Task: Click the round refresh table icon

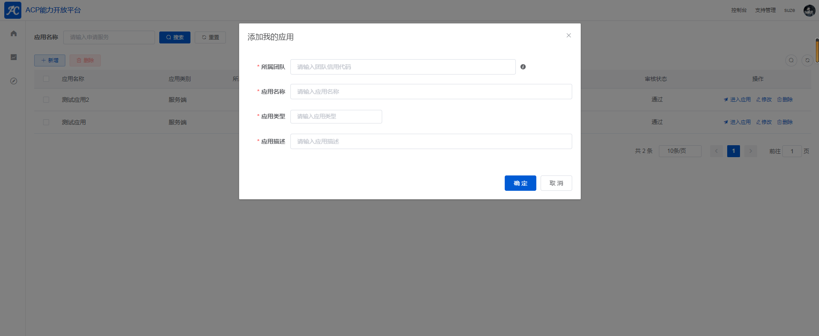Action: click(807, 60)
